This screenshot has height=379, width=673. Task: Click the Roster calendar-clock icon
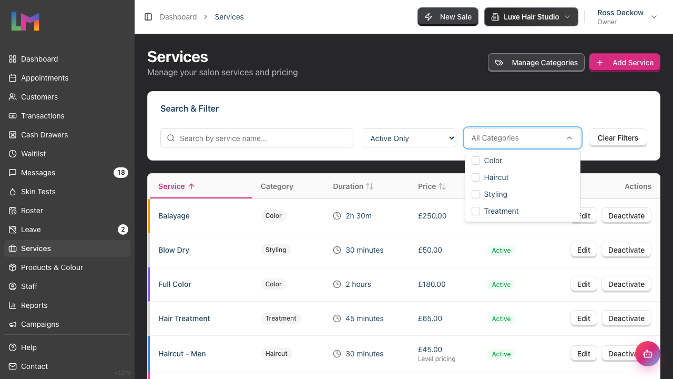pyautogui.click(x=13, y=211)
